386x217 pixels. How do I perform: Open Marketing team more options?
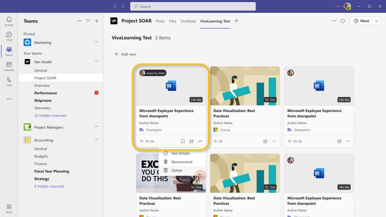coord(97,42)
